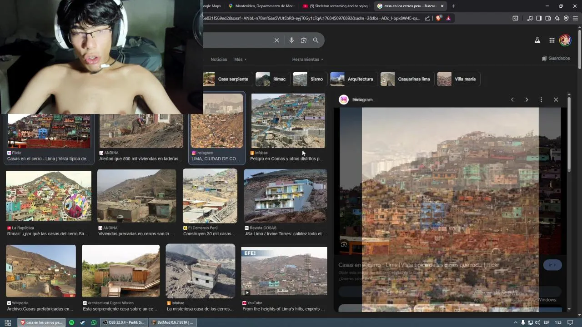Open the Brave Wallet icon
This screenshot has height=327, width=582.
(x=548, y=18)
